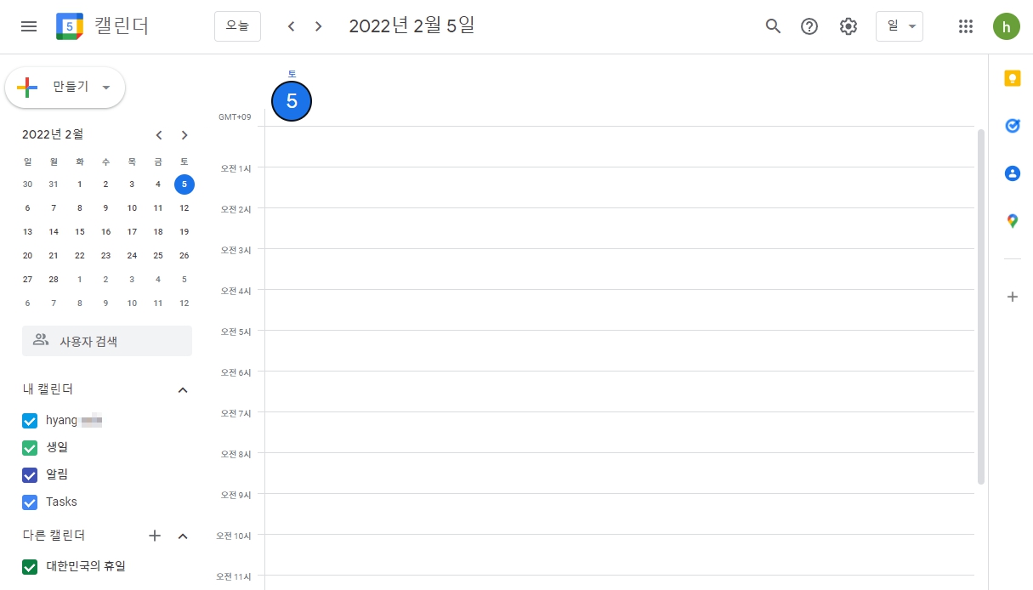The image size is (1033, 590).
Task: Click the 오늘 button
Action: point(237,26)
